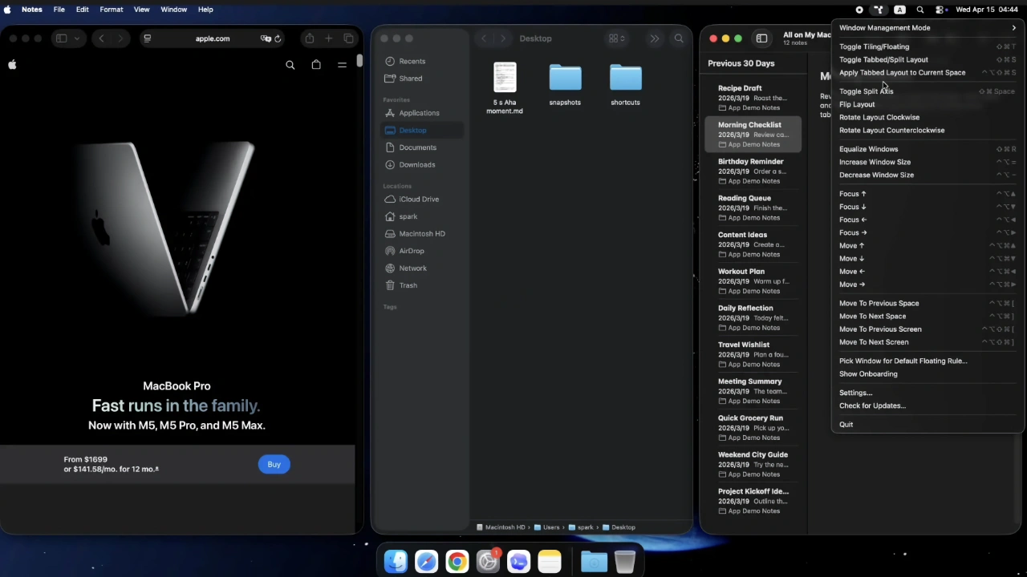Toggle Tiling/Floating in the menu
This screenshot has height=577, width=1027.
(x=927, y=46)
